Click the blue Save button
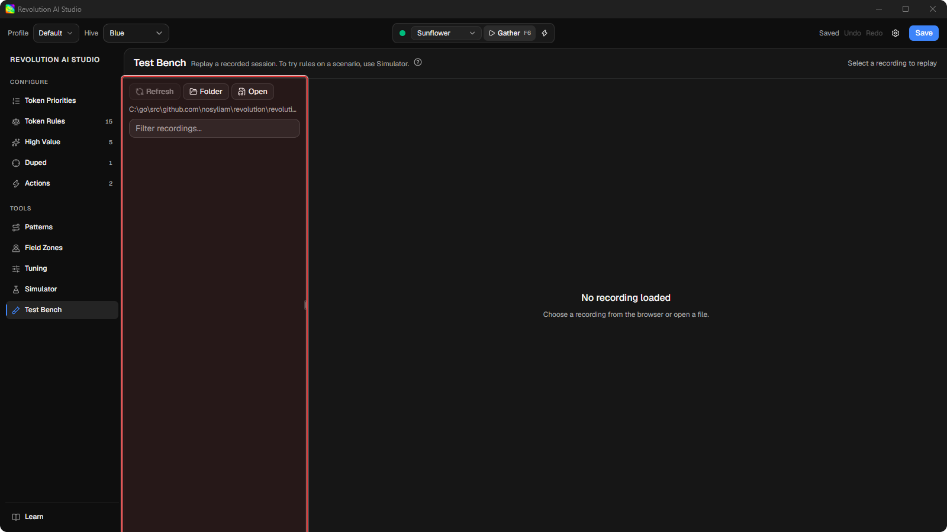The width and height of the screenshot is (947, 532). pos(924,33)
